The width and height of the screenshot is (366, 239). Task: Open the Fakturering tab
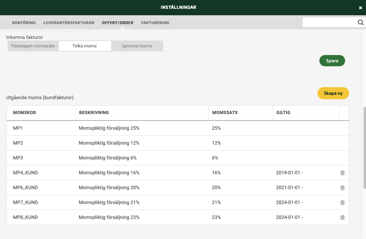pyautogui.click(x=155, y=22)
